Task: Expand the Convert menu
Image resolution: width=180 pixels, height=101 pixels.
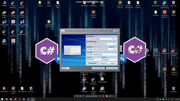Action: coord(112,68)
